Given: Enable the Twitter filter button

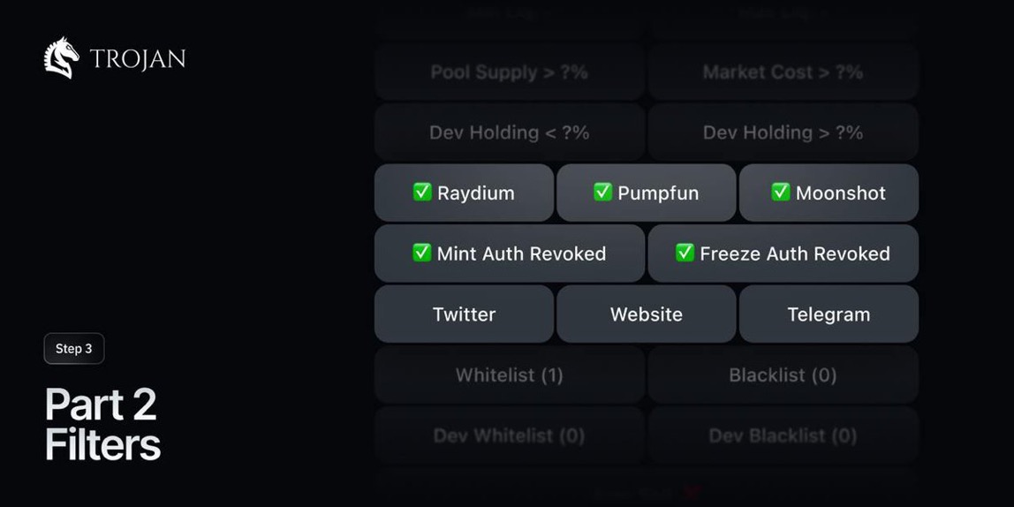Looking at the screenshot, I should [x=465, y=314].
